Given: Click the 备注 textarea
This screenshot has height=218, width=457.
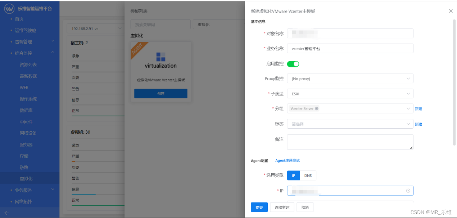Looking at the screenshot, I should click(350, 142).
